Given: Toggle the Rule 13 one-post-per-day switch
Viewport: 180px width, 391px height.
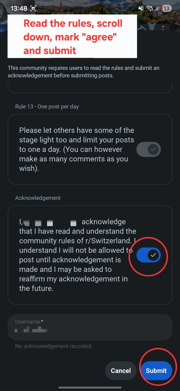Looking at the screenshot, I should 148,149.
